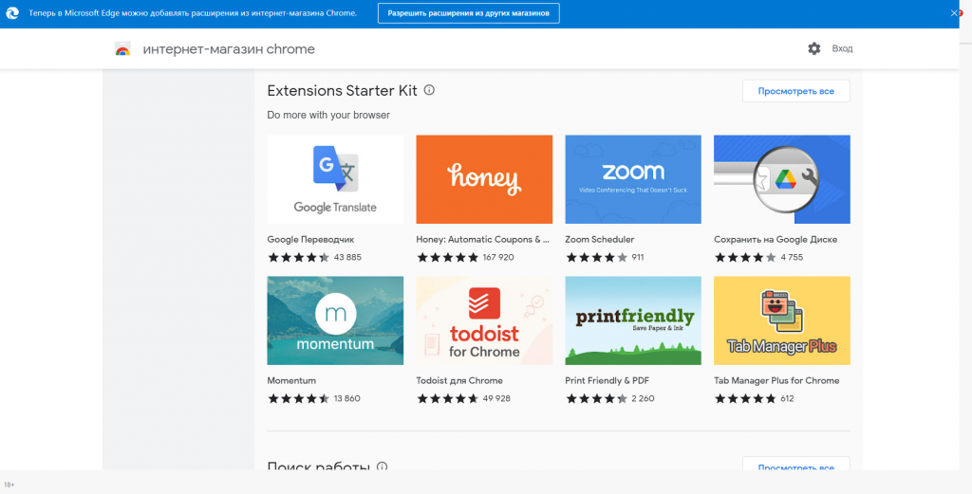This screenshot has width=972, height=494.
Task: Click info icon beside Extensions Starter Kit
Action: [x=429, y=90]
